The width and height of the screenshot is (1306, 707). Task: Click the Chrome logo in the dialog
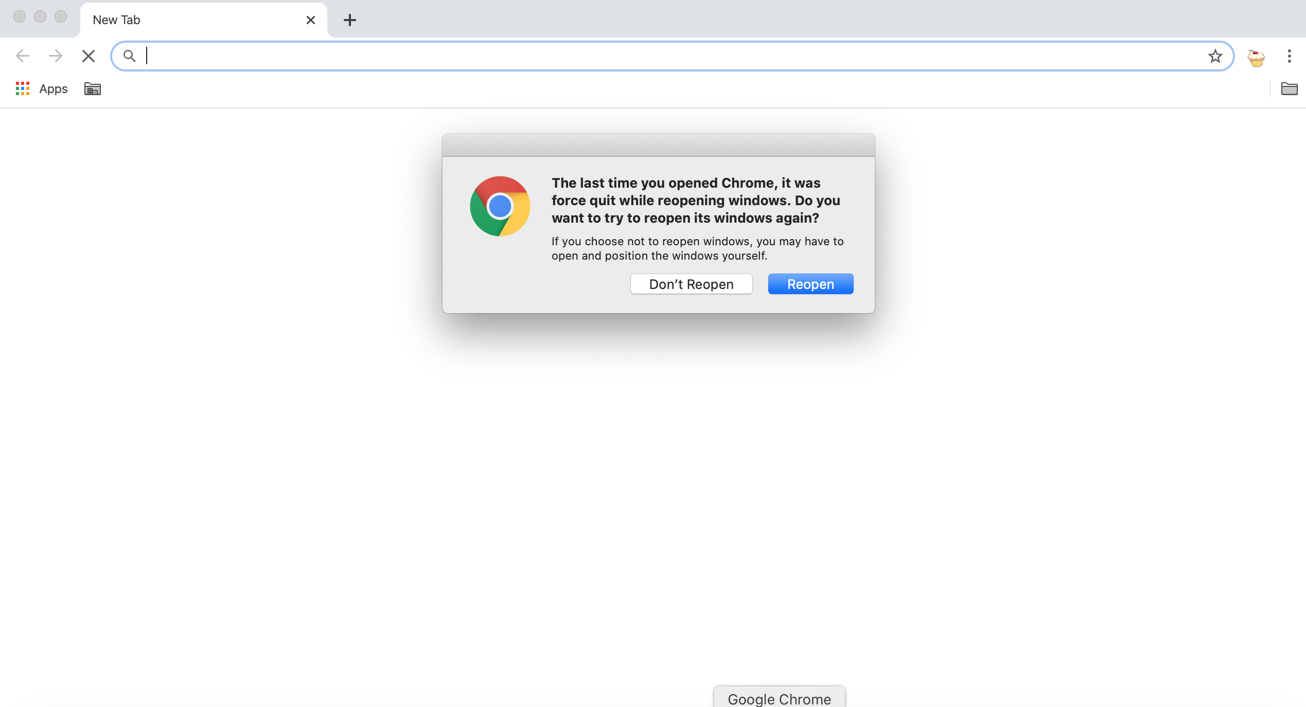click(500, 206)
